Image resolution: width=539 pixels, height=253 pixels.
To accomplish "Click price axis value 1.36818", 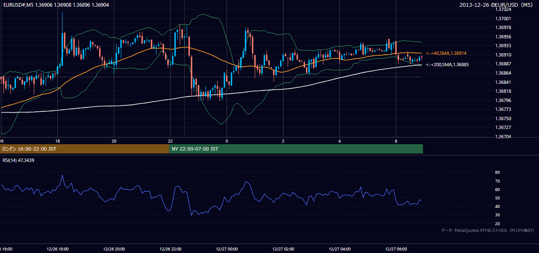I will [503, 91].
